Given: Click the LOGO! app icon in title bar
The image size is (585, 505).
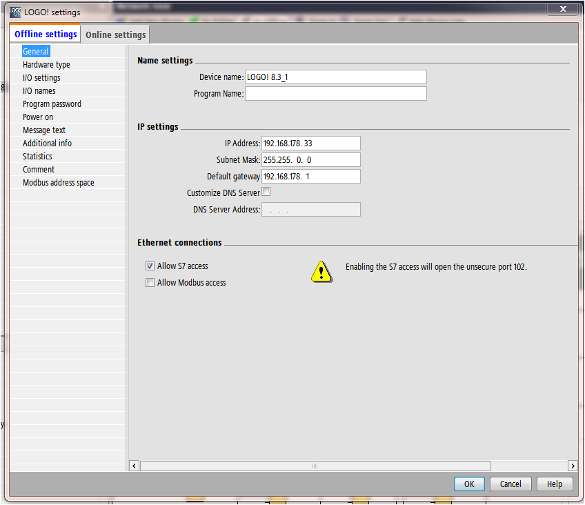Looking at the screenshot, I should pos(15,12).
